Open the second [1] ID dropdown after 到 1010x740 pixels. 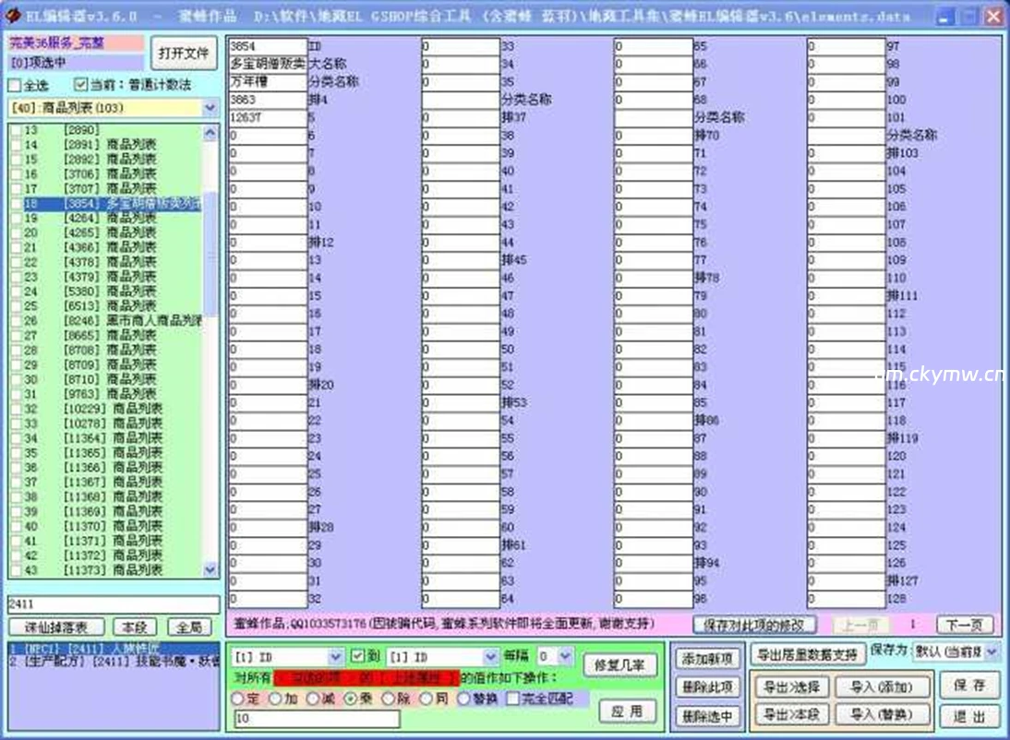point(490,657)
